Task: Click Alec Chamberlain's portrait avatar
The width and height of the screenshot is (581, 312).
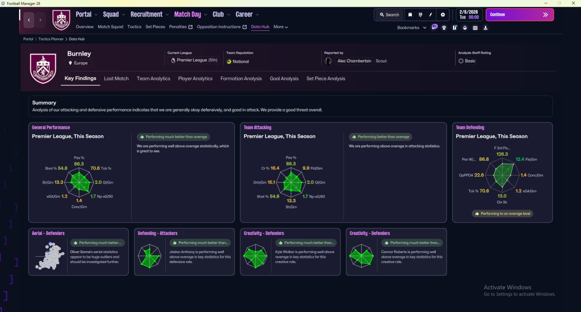Action: [328, 61]
